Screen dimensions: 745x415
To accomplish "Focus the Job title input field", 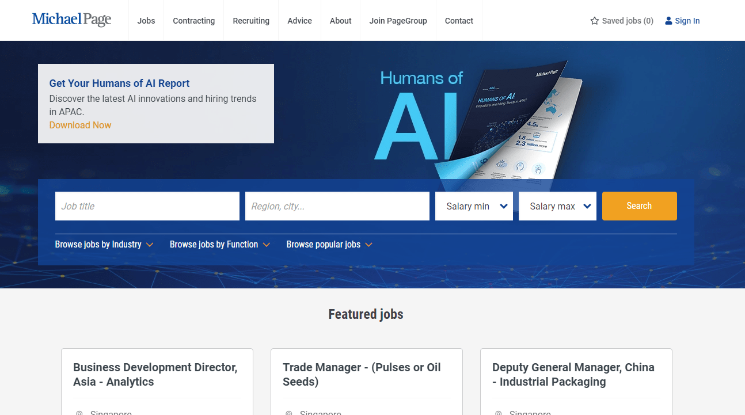I will point(147,206).
